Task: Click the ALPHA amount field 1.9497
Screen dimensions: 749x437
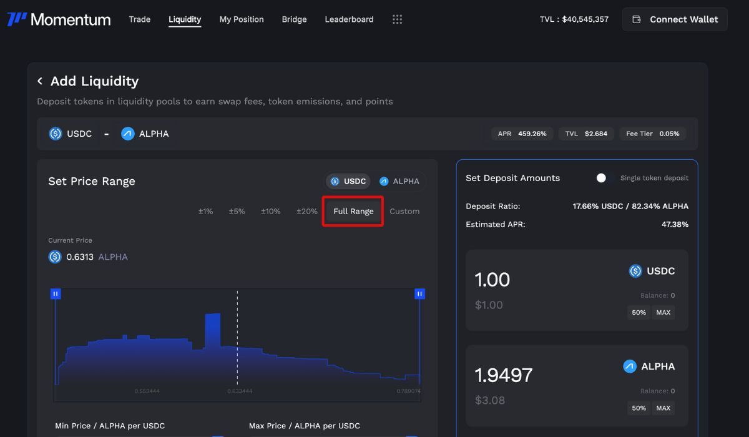Action: click(504, 375)
